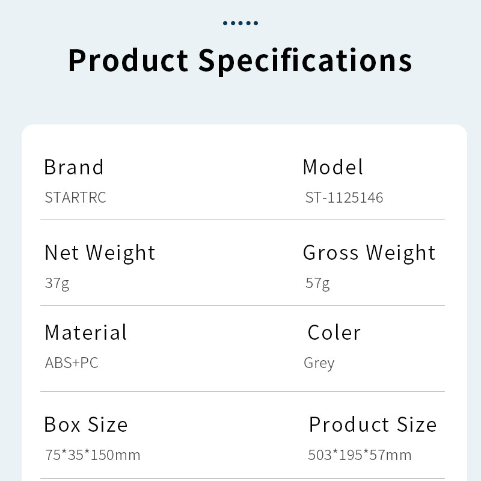The height and width of the screenshot is (481, 481).
Task: Click the ST-1125146 model number
Action: click(x=344, y=198)
